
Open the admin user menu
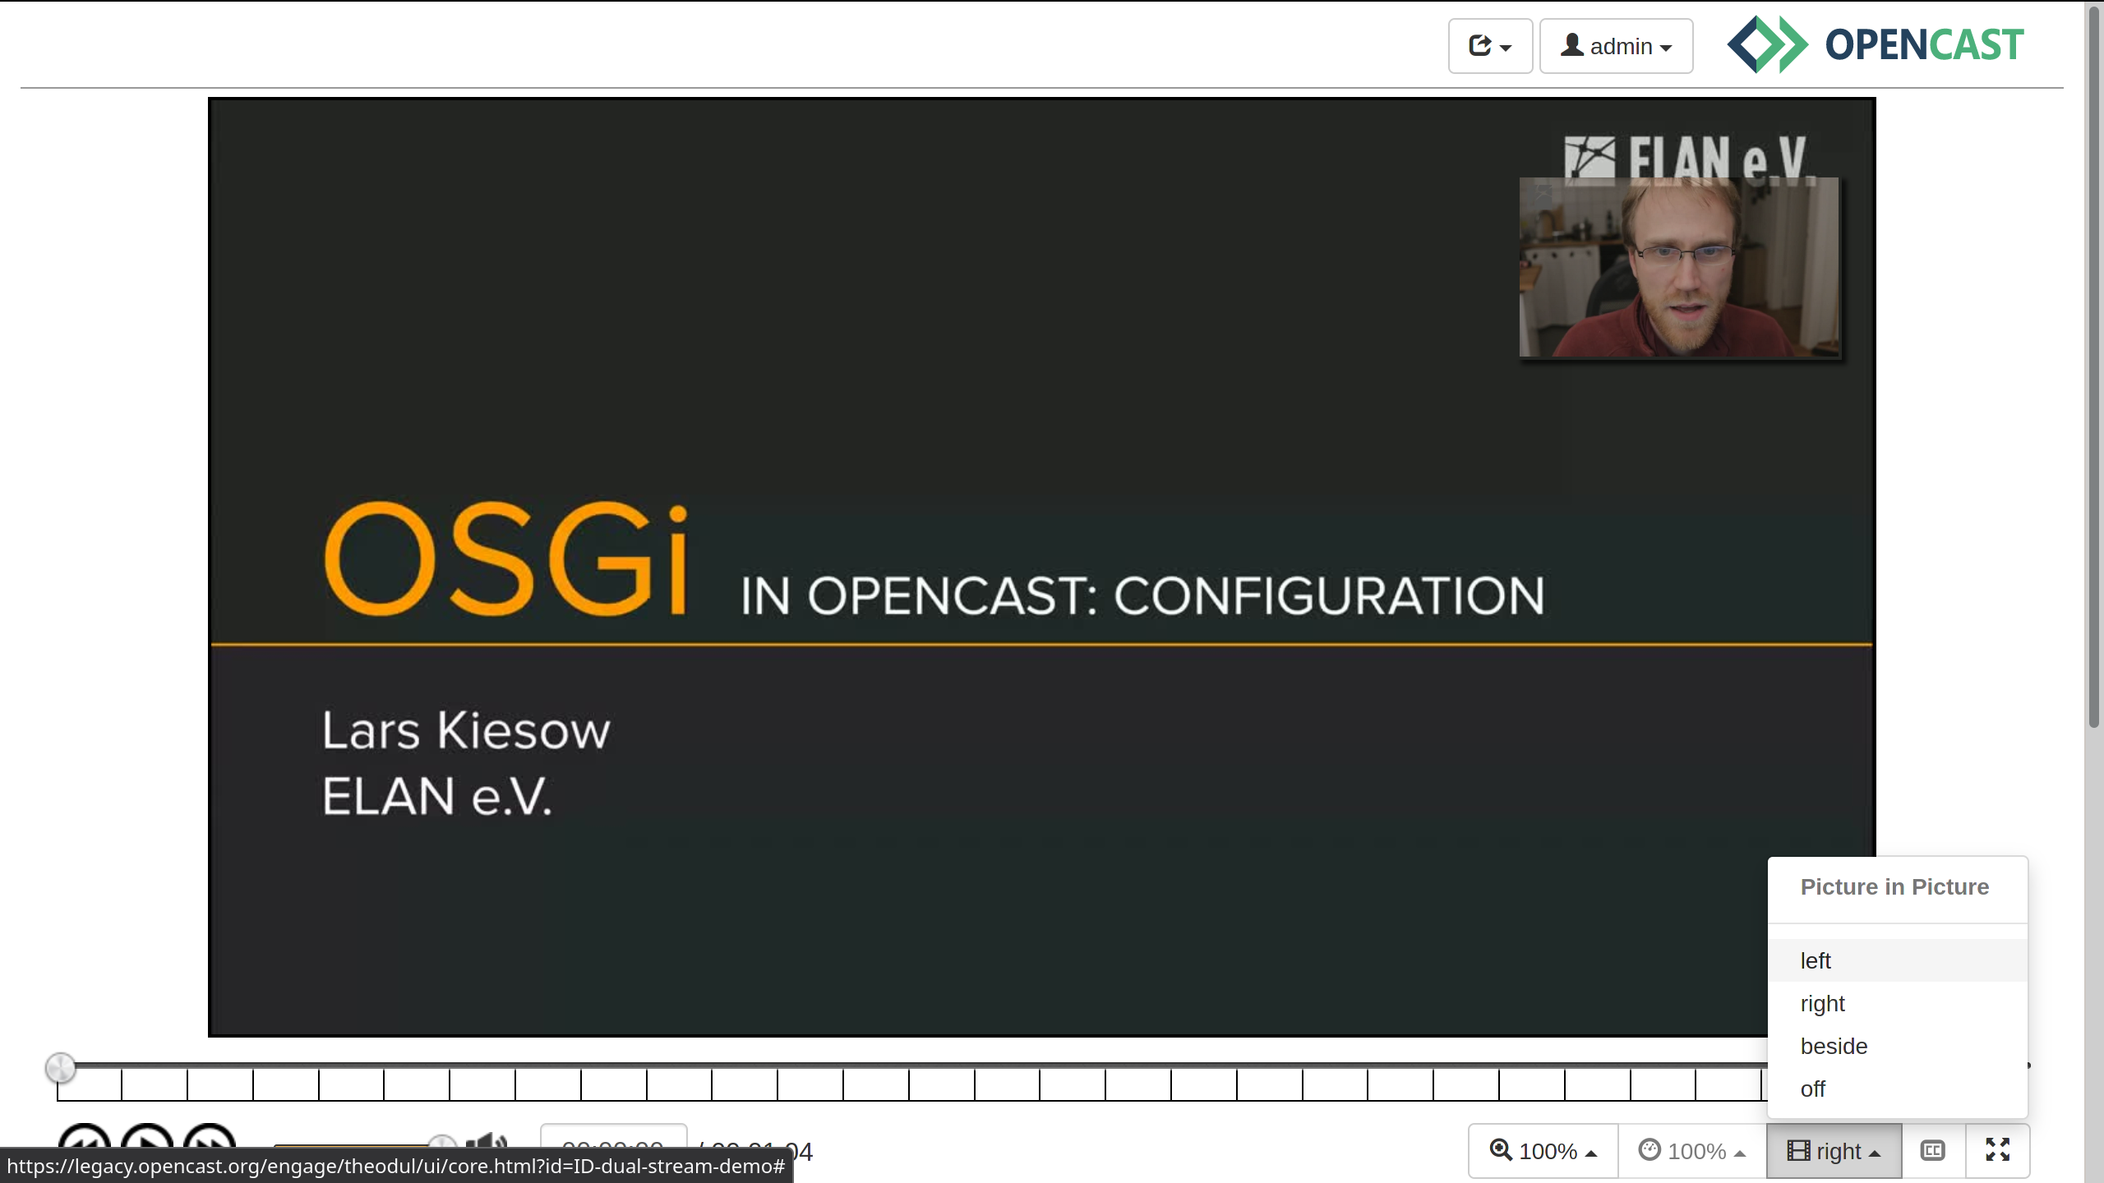click(x=1616, y=46)
